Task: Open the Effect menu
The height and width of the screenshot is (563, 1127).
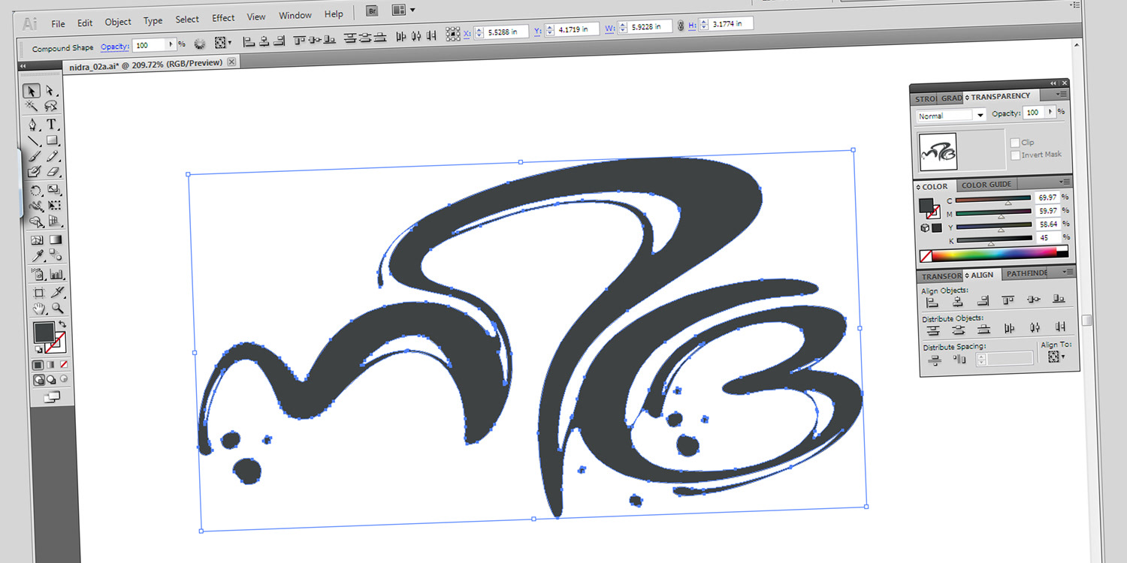Action: pos(223,18)
